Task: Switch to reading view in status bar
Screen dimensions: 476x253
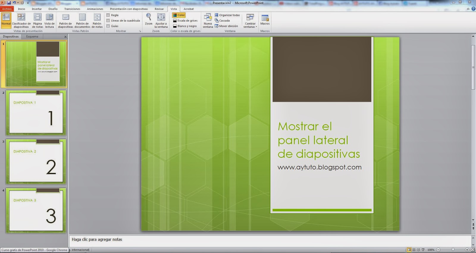Action: (x=418, y=250)
